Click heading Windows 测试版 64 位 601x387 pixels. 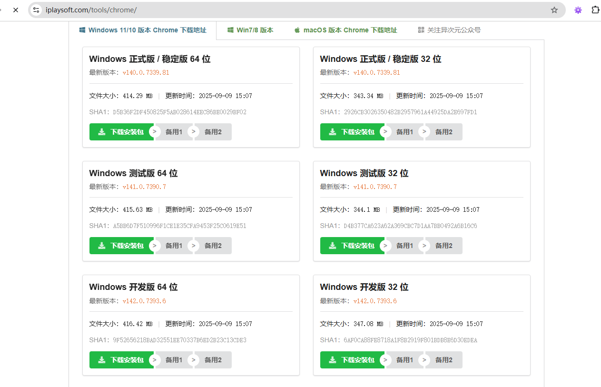(133, 173)
